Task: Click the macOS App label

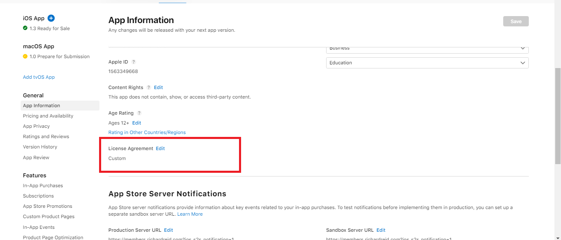Action: point(38,46)
